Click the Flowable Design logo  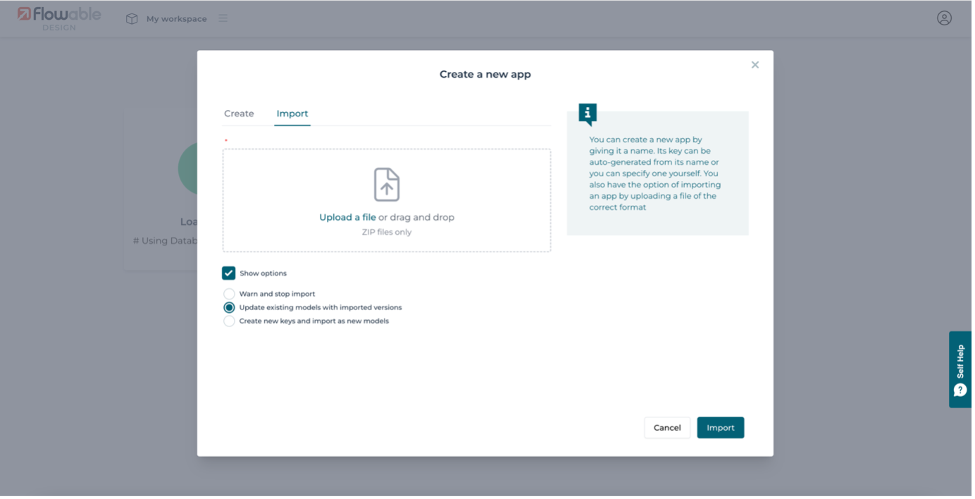click(x=59, y=18)
